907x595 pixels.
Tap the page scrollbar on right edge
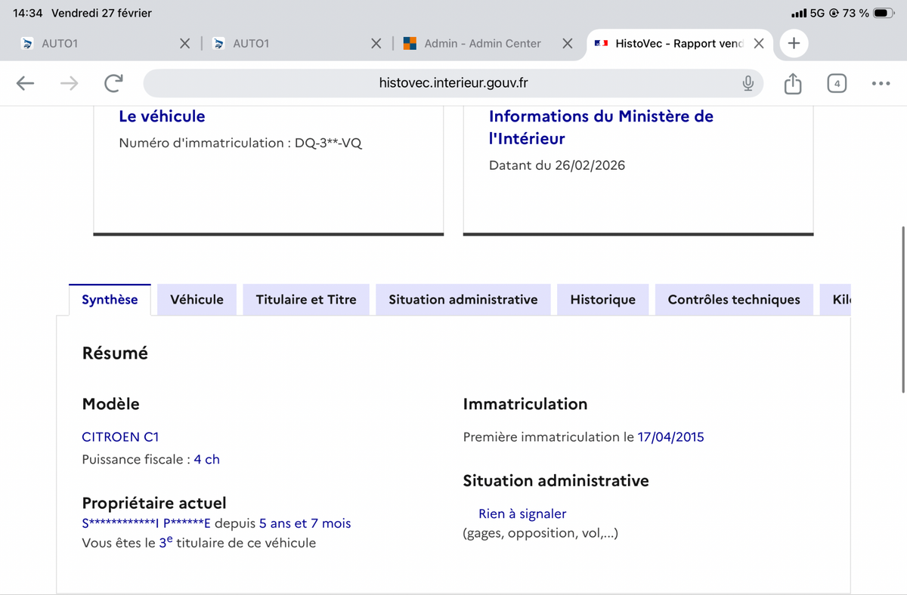pyautogui.click(x=903, y=310)
